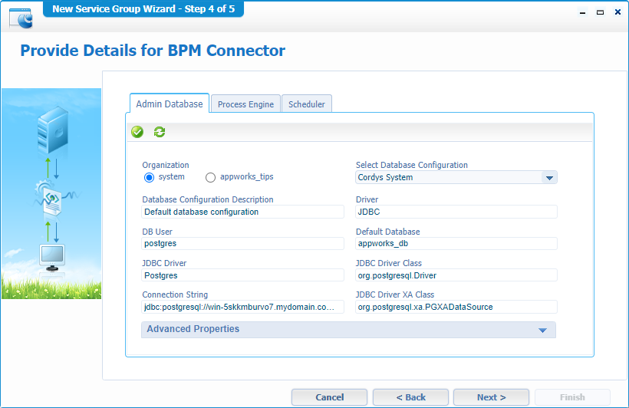Switch to the Process Engine tab
Screen dimensions: 629x408
(245, 104)
